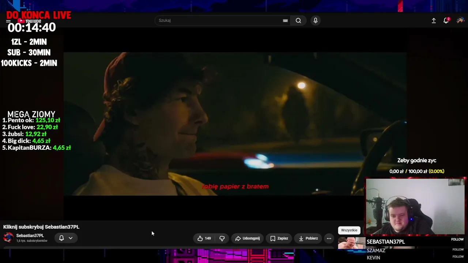Click the title 'Kliknij subskrybuj Sebastian37PL'
This screenshot has width=468, height=263.
[41, 227]
